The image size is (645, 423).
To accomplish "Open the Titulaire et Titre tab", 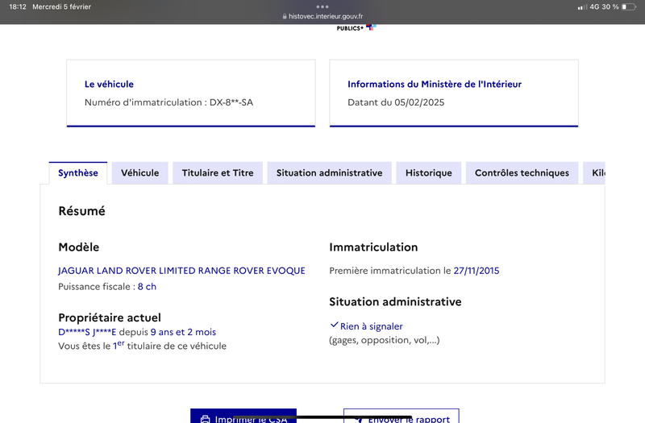I will point(218,173).
